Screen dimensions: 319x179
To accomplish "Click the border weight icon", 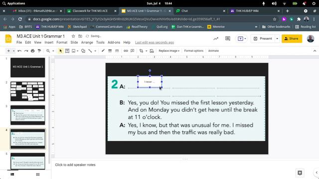I will [110, 51].
